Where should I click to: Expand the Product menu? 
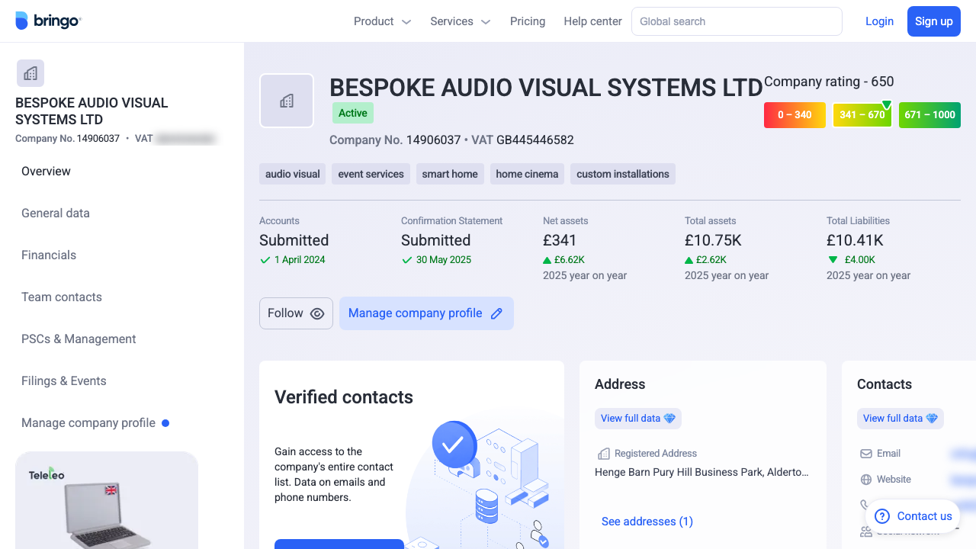tap(382, 21)
